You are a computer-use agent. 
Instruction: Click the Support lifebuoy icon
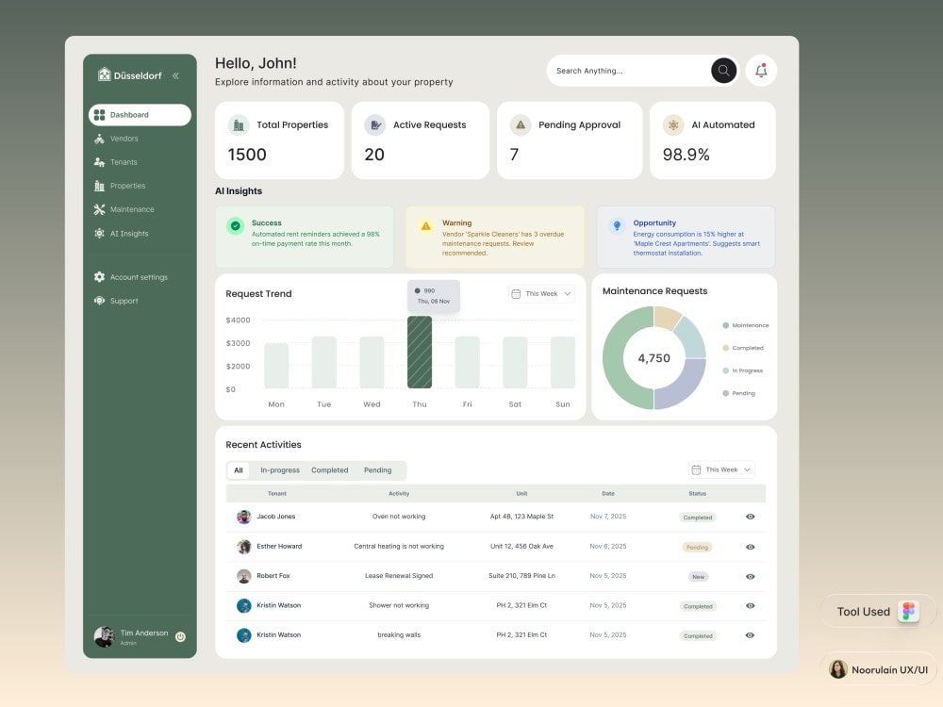coord(99,301)
